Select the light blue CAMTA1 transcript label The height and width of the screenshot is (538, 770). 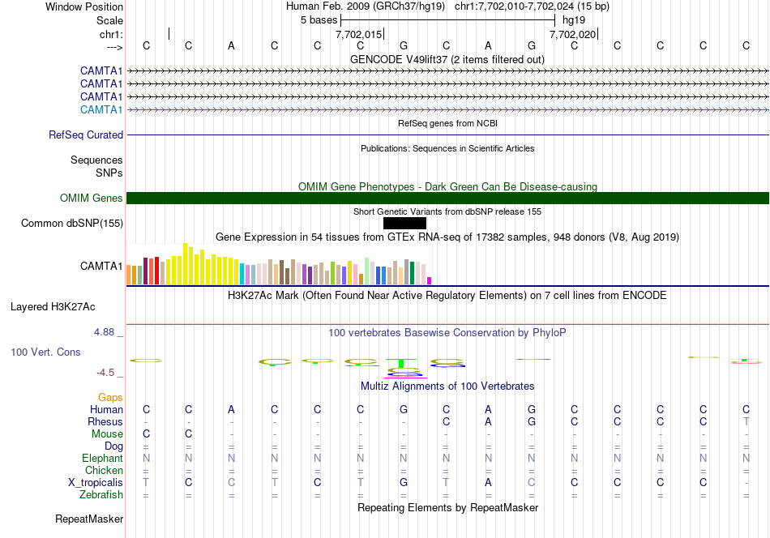point(101,109)
